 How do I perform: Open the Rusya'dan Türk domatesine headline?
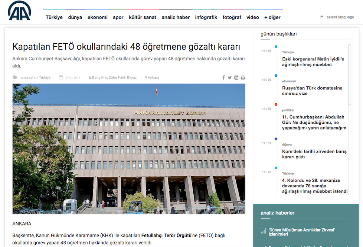312,91
